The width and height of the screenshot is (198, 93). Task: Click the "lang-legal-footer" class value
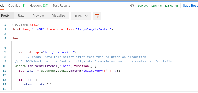pyautogui.click(x=93, y=29)
